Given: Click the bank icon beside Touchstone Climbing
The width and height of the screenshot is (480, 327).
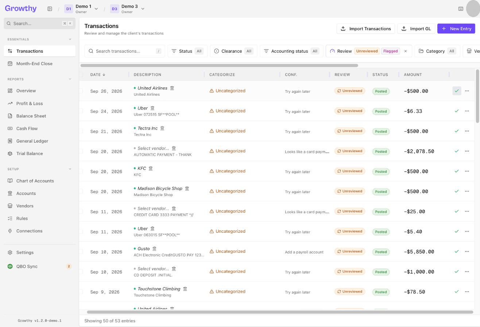Looking at the screenshot, I should pyautogui.click(x=185, y=289).
